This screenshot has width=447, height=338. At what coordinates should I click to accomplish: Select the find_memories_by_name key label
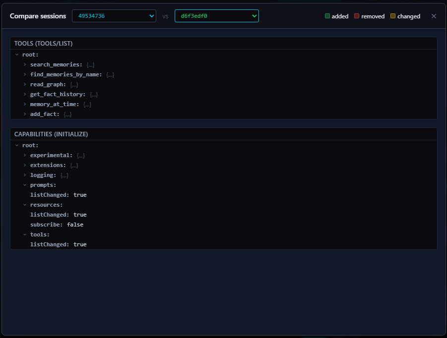click(66, 75)
